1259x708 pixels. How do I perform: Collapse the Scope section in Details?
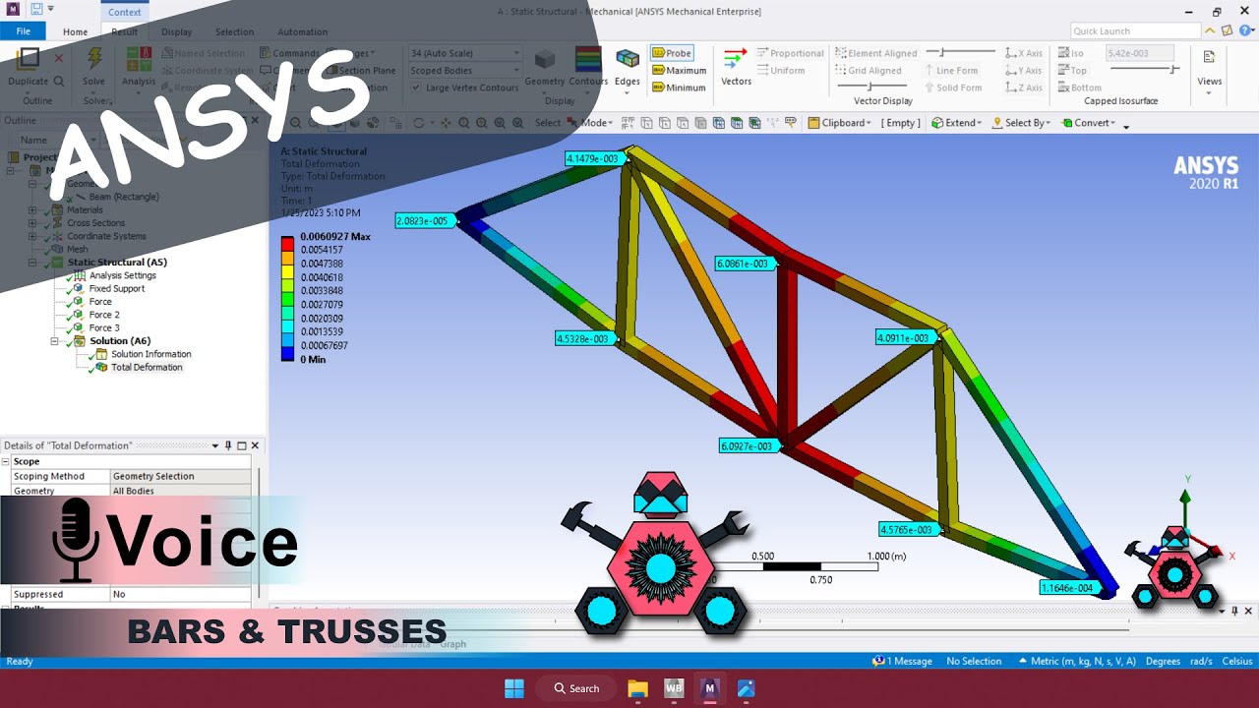pyautogui.click(x=6, y=461)
